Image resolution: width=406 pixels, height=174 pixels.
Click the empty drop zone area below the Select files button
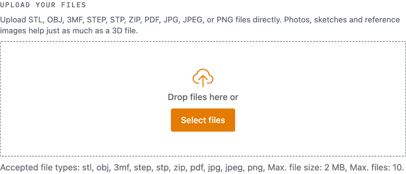point(203,144)
